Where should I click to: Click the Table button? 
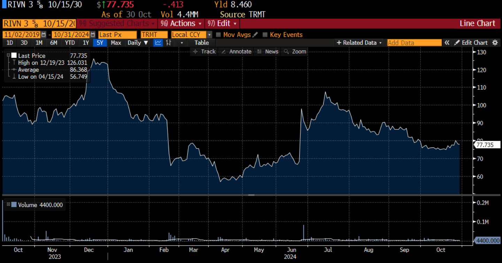pos(201,42)
